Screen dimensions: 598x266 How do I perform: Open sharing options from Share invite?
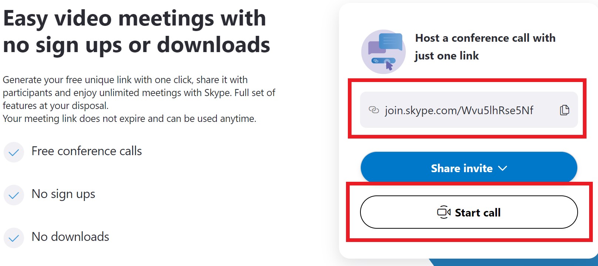pyautogui.click(x=468, y=168)
